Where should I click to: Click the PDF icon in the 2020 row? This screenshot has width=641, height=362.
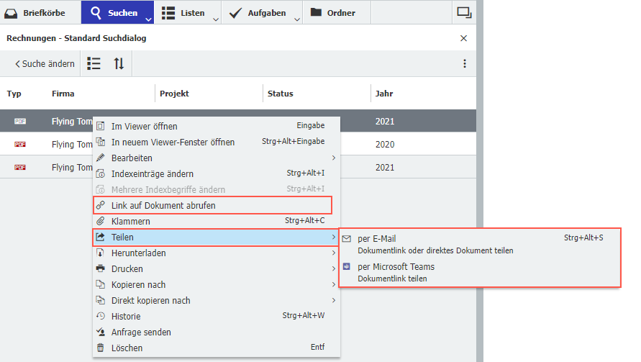pos(20,145)
